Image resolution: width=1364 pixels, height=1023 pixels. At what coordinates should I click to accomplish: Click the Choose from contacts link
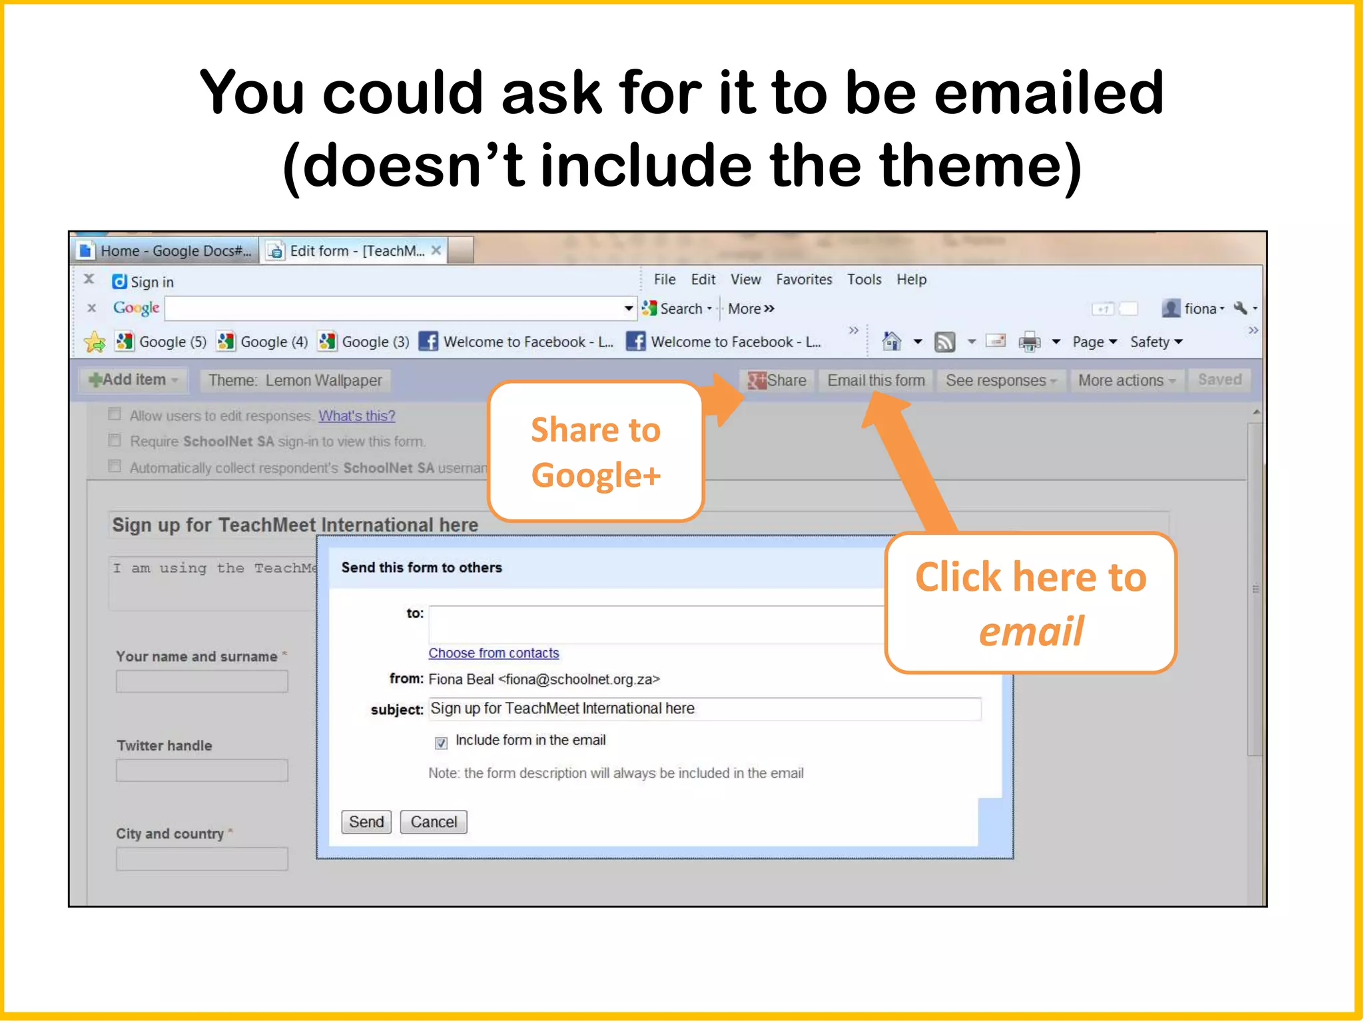(494, 653)
